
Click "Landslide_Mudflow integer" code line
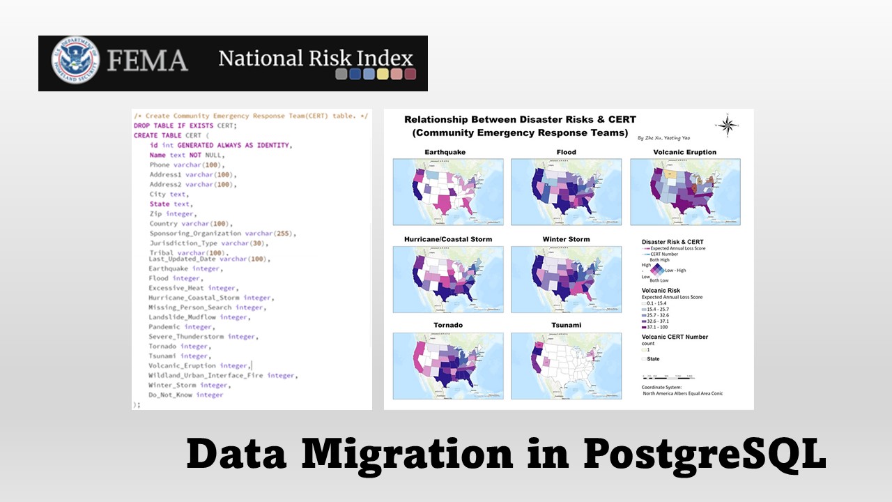tap(200, 317)
